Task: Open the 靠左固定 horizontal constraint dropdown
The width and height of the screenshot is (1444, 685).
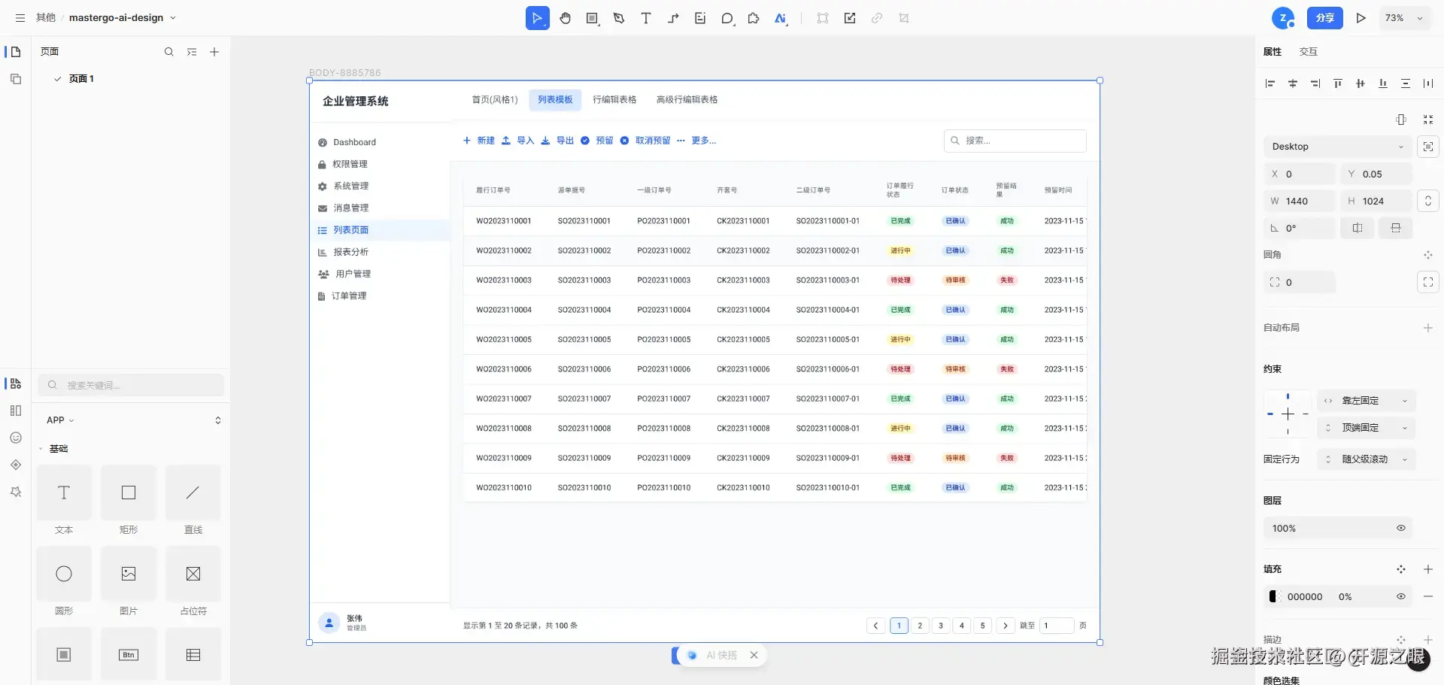Action: 1367,401
